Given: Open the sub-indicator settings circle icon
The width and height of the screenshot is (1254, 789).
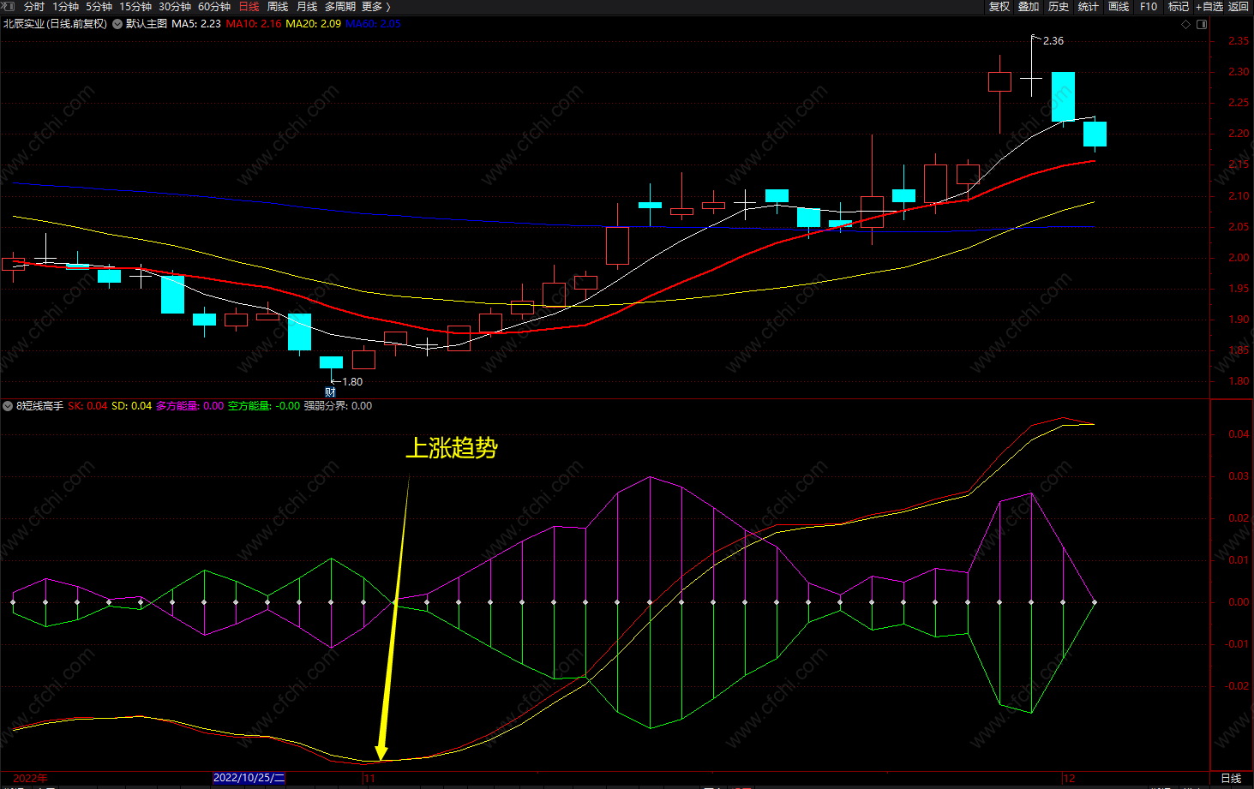Looking at the screenshot, I should click(8, 406).
